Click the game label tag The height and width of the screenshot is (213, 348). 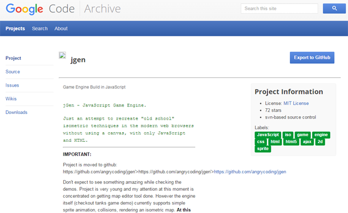302,135
